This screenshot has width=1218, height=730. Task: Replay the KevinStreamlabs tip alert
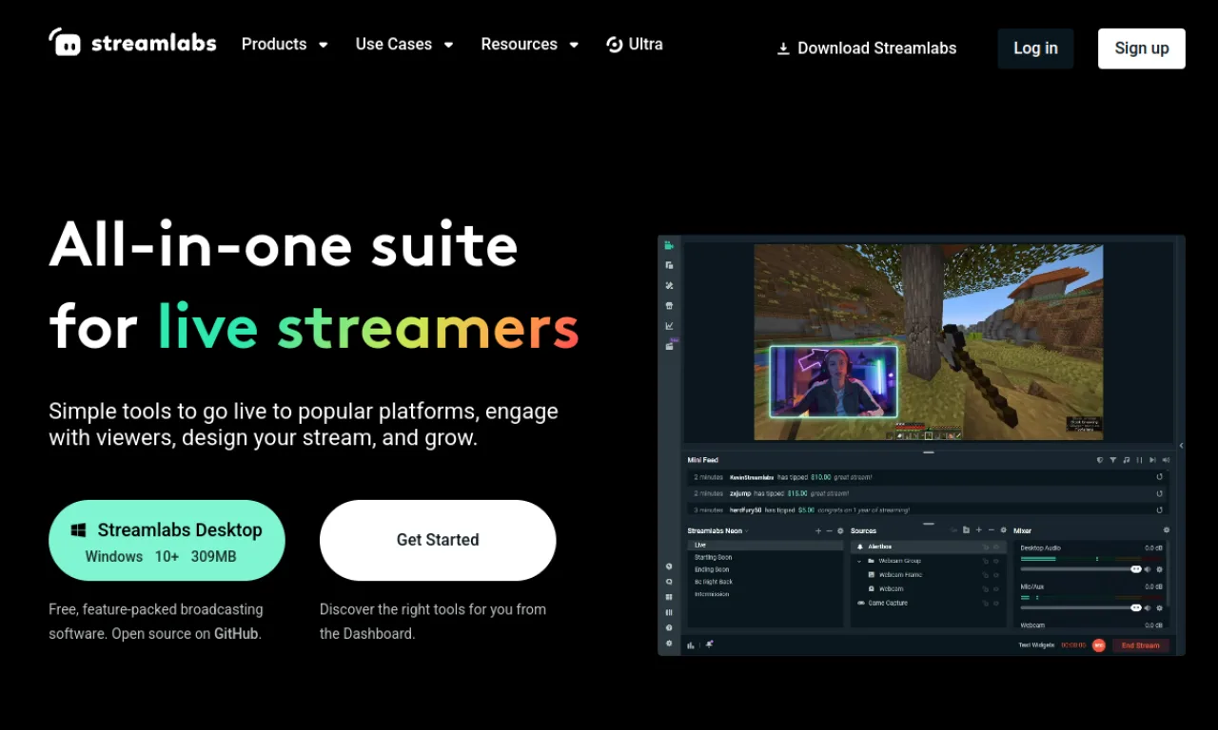[x=1159, y=477]
